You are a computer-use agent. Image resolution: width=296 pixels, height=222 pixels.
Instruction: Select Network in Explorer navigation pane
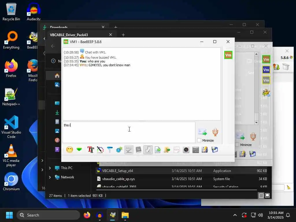[67, 177]
